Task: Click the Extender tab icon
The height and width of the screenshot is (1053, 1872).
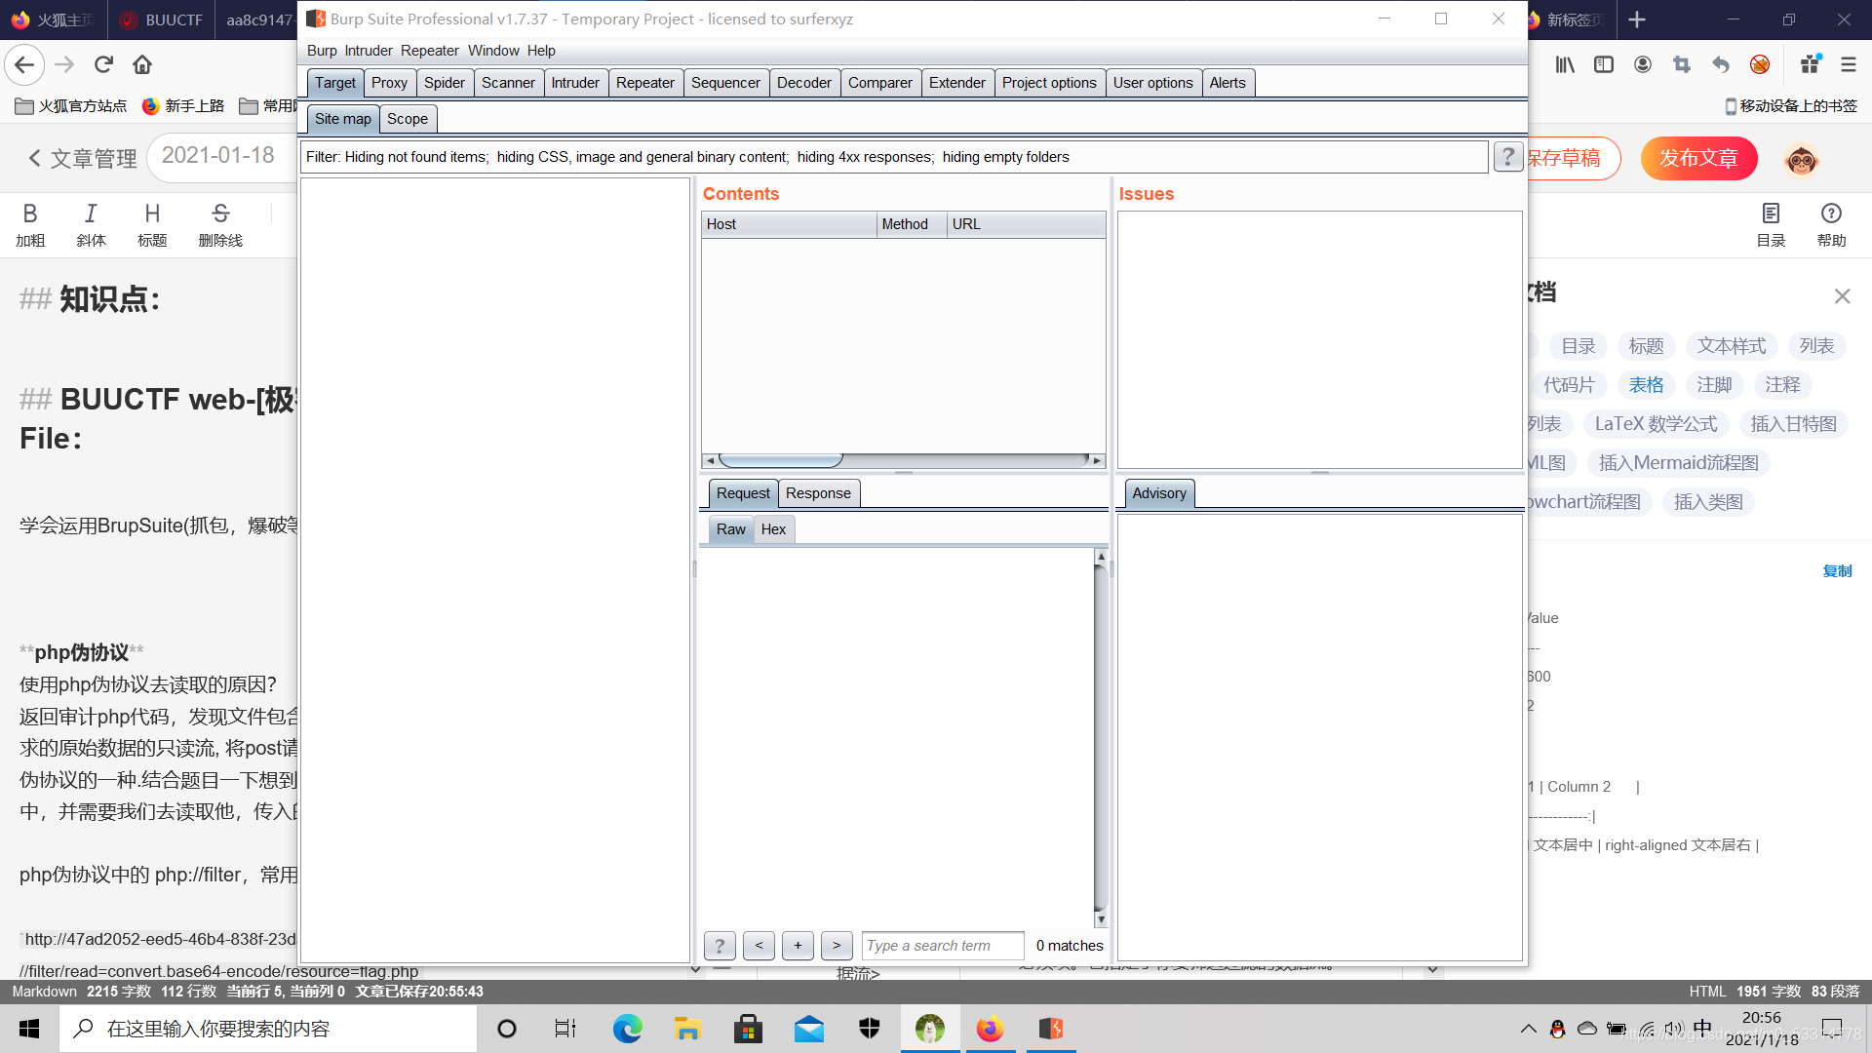Action: (x=955, y=82)
